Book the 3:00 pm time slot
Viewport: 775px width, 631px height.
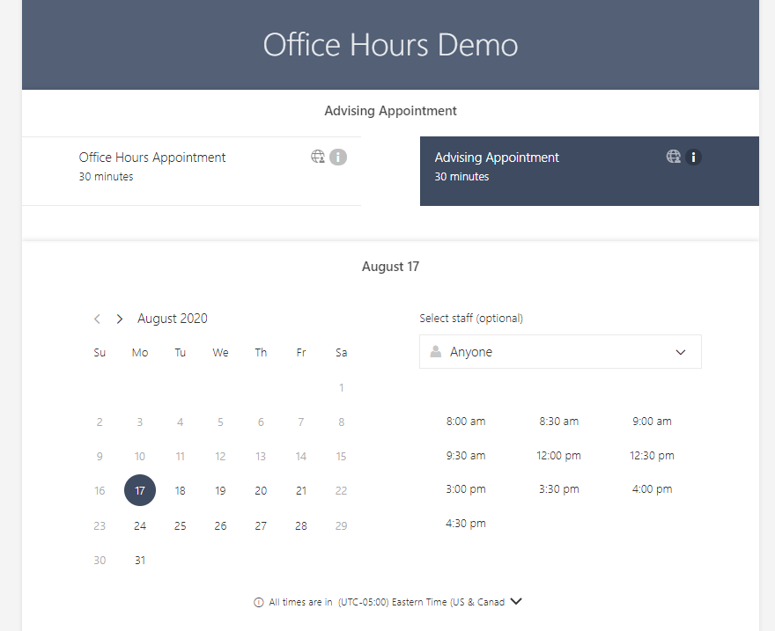point(466,488)
